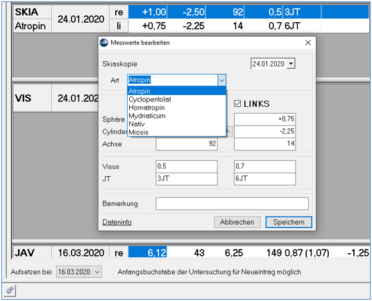The width and height of the screenshot is (372, 301).
Task: Click the 43 cell in JAV row
Action: pyautogui.click(x=187, y=252)
